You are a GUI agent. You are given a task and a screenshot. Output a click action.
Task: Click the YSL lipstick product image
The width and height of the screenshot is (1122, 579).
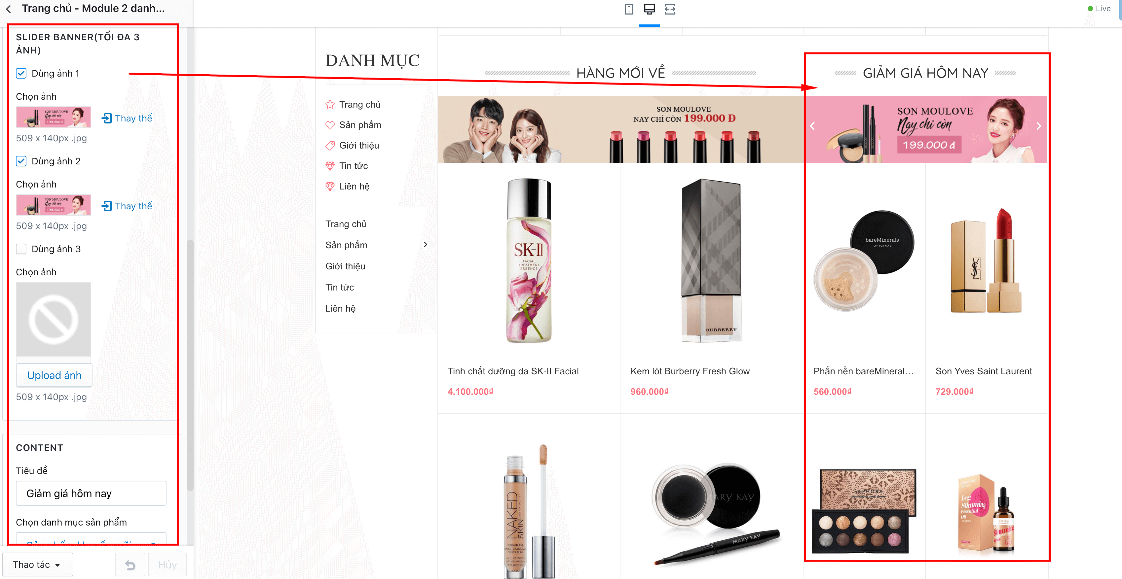coord(986,261)
